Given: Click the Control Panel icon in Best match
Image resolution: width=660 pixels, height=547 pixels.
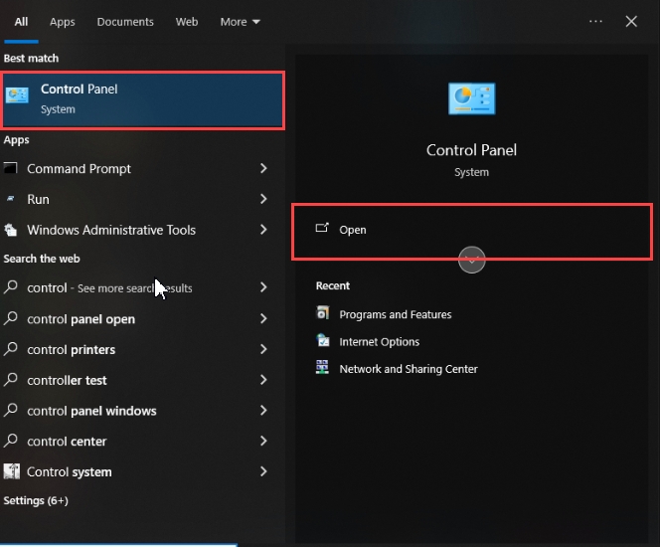Looking at the screenshot, I should click(17, 96).
